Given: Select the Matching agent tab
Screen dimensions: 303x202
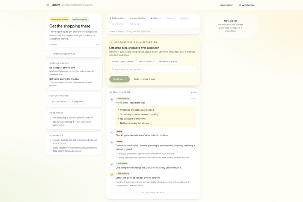Looking at the screenshot, I should coord(184,18).
